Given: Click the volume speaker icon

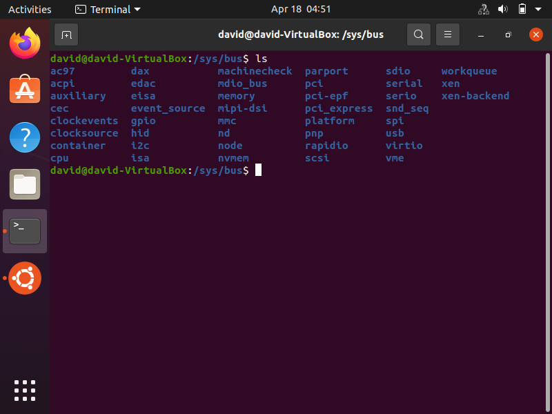Looking at the screenshot, I should pyautogui.click(x=503, y=10).
